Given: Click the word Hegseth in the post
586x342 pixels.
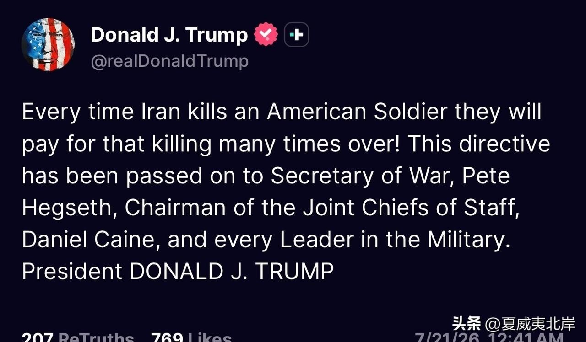Looking at the screenshot, I should tap(66, 208).
